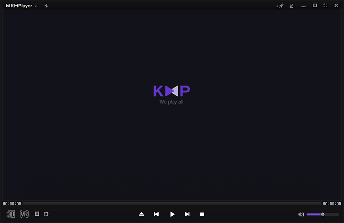Skip to the previous track
This screenshot has width=344, height=223.
(156, 214)
